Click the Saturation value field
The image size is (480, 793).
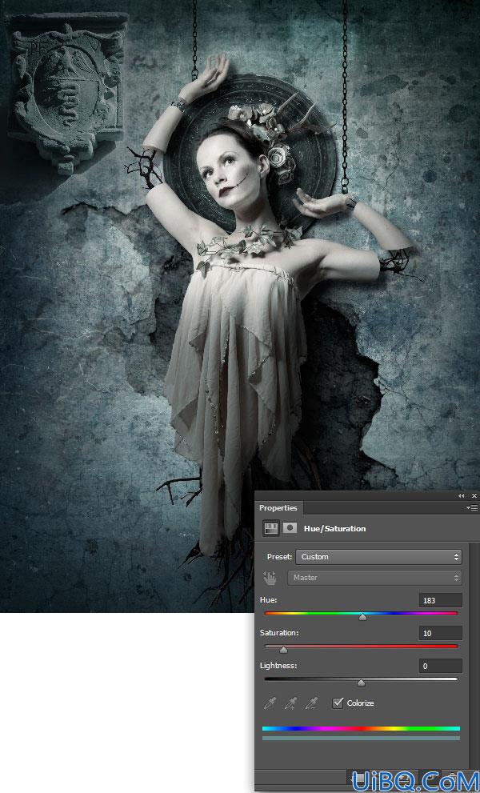tap(440, 633)
